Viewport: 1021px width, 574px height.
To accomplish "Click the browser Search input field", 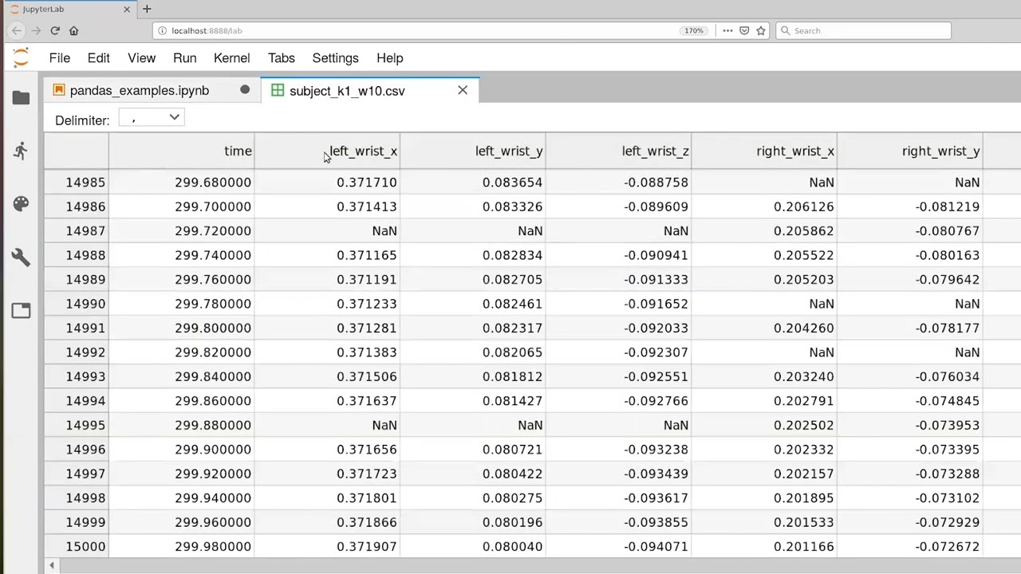I will [x=863, y=30].
